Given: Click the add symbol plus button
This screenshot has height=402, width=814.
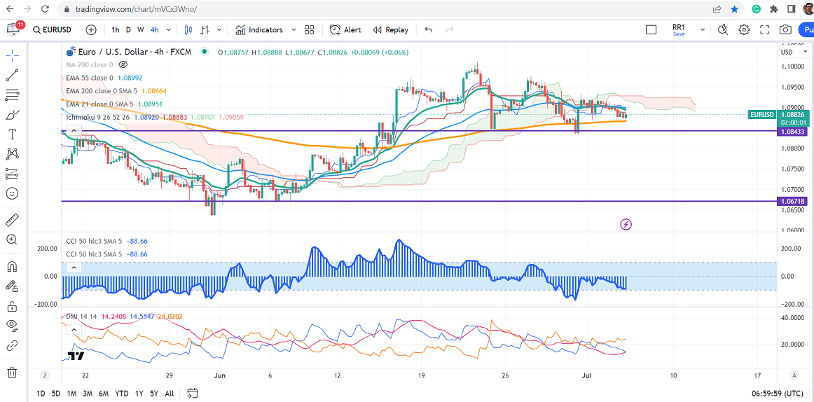Looking at the screenshot, I should tap(91, 30).
